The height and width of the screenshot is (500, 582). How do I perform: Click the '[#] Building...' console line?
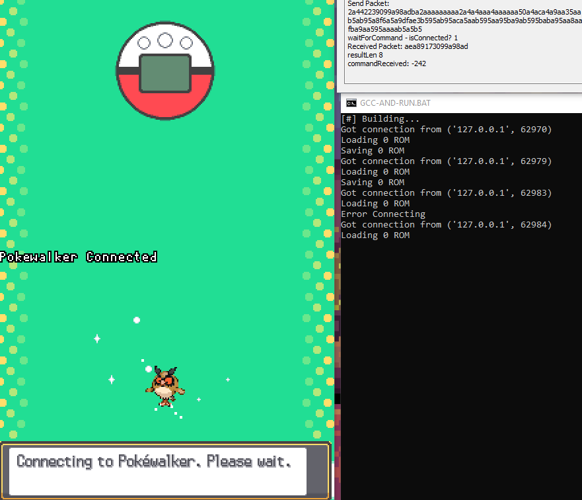pos(380,119)
